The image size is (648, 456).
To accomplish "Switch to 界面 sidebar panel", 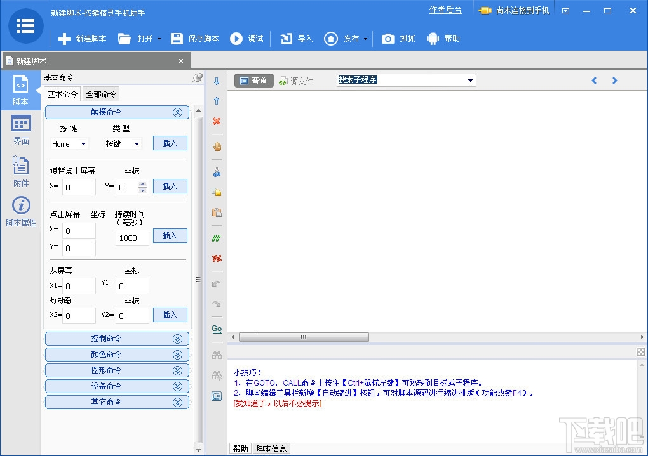I will (x=21, y=130).
